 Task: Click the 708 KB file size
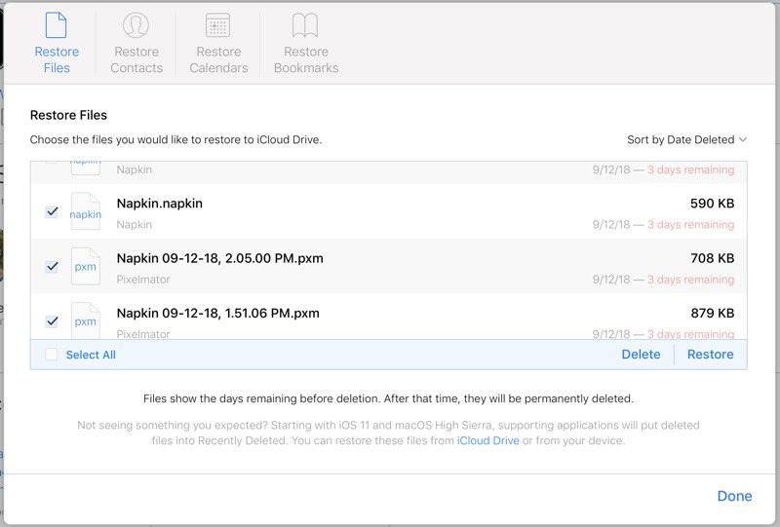(x=712, y=258)
